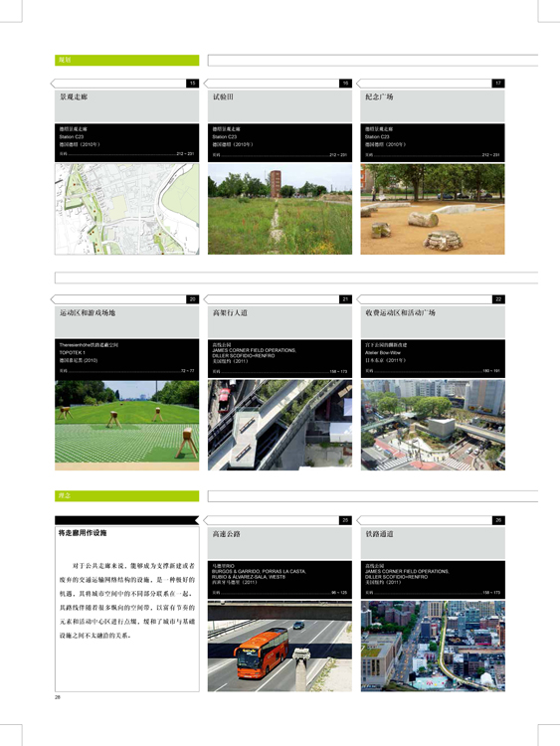Screen dimensions: 560x746
Task: Click BURGOS & GARRIDO, PORRAS LA CASTA text
Action: pyautogui.click(x=260, y=571)
